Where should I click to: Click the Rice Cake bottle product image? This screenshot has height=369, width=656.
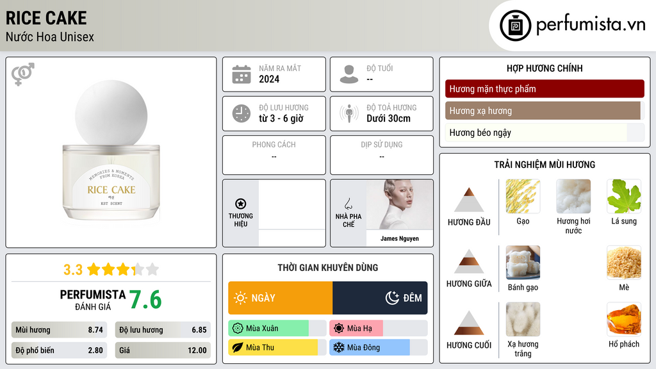111,151
